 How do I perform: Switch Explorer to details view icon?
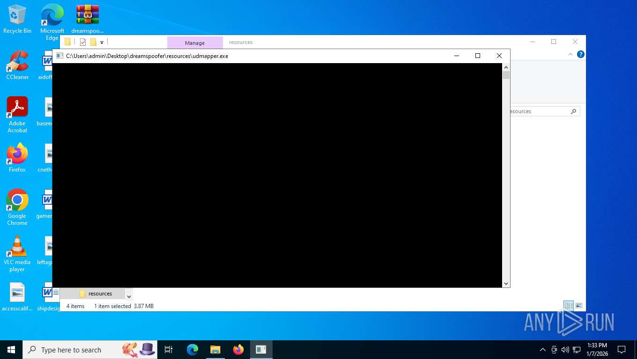click(x=569, y=306)
